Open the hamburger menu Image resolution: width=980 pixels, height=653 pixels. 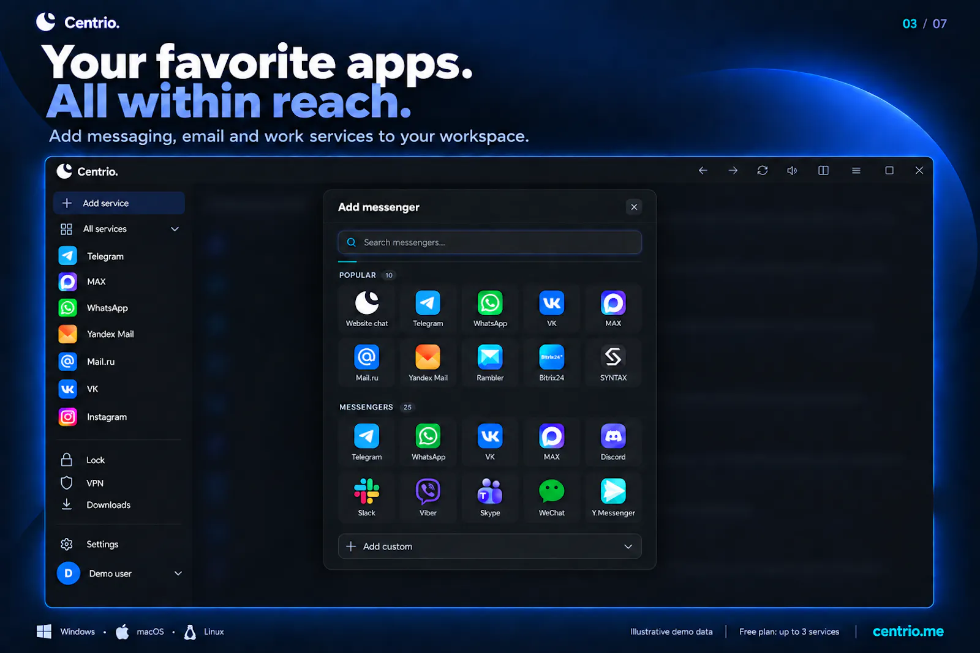856,171
